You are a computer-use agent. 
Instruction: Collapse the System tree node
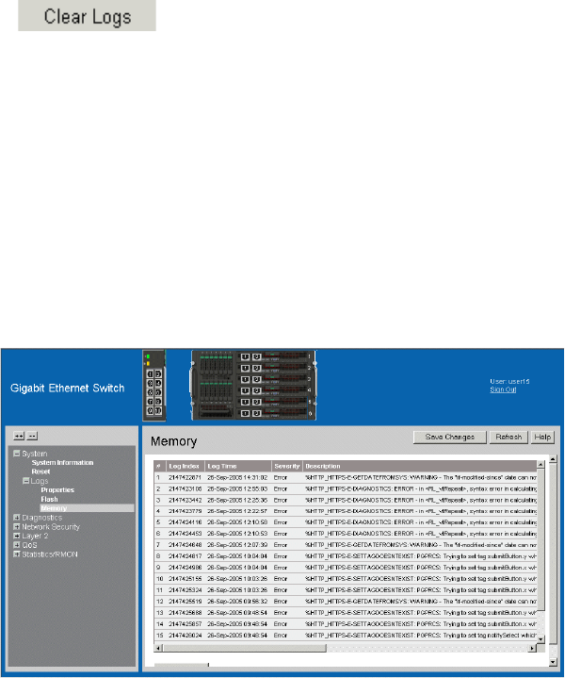(16, 454)
